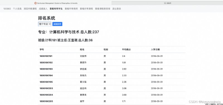223x105 pixels.
Task: Click the 2.33 GPA value
Action: (x=124, y=76)
